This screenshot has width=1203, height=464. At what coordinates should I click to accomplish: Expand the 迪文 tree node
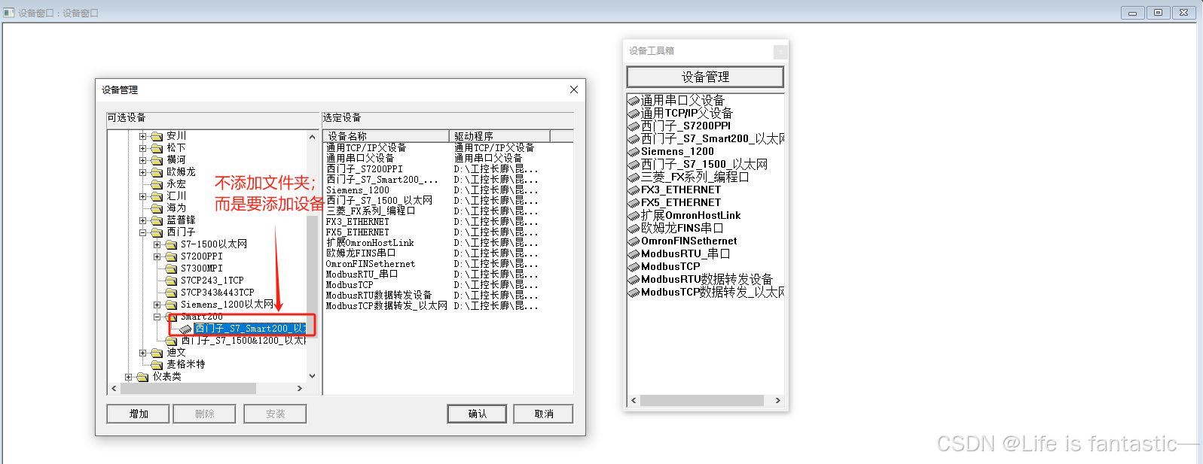[143, 353]
